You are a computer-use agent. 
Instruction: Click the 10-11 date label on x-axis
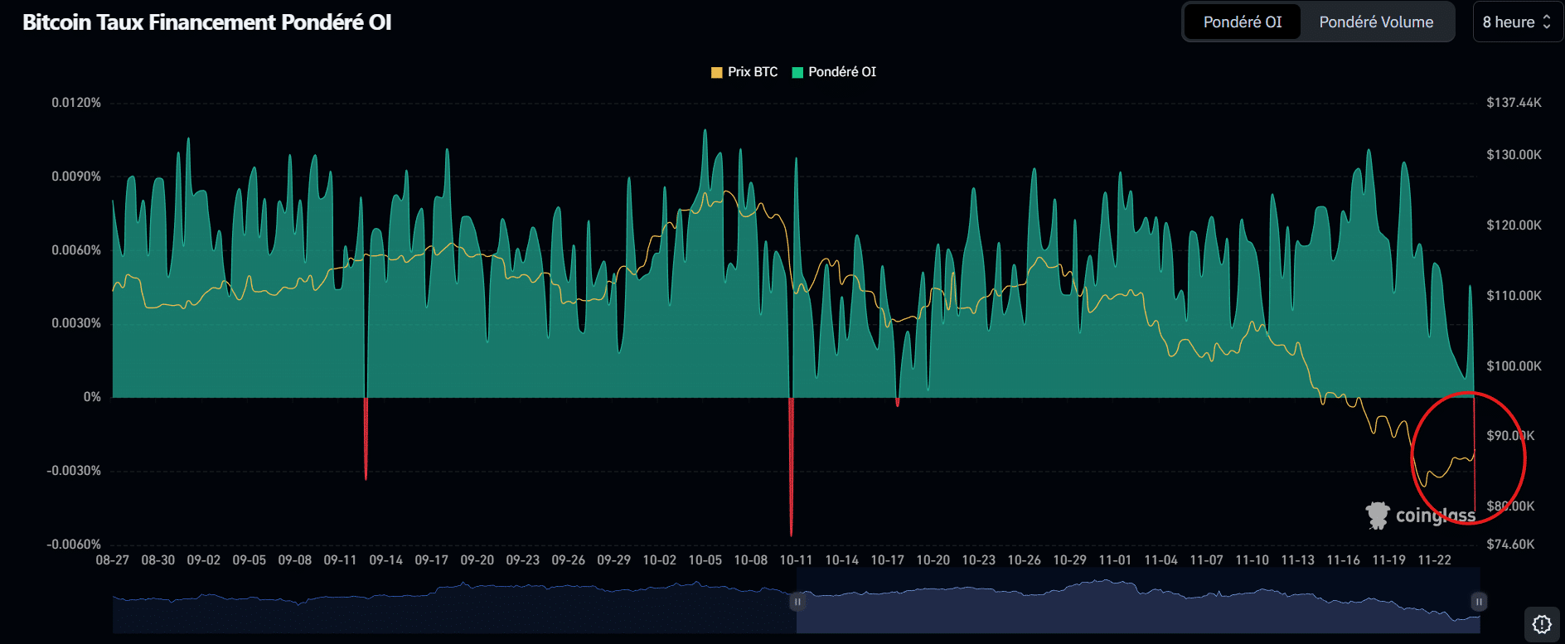(796, 560)
